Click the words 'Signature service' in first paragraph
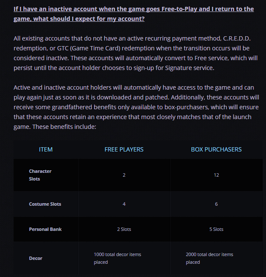This screenshot has height=277, width=266. [x=189, y=68]
